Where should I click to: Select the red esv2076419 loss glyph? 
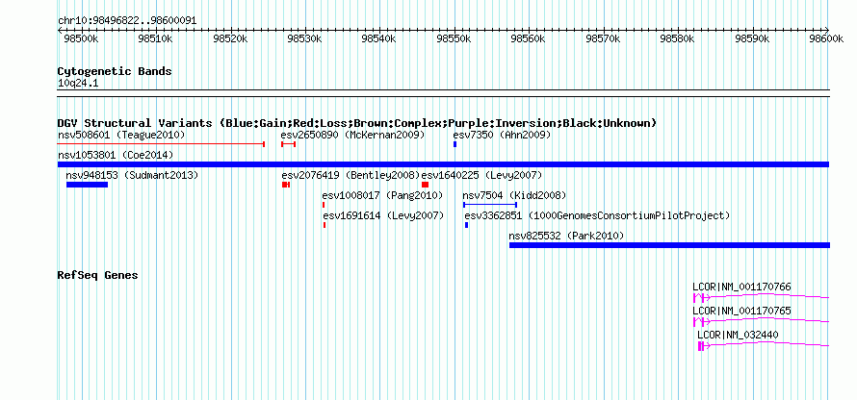point(286,185)
